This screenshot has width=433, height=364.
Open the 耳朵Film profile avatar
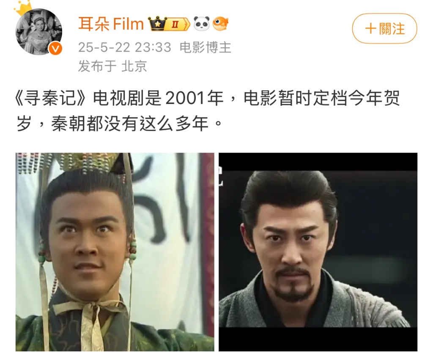38,32
